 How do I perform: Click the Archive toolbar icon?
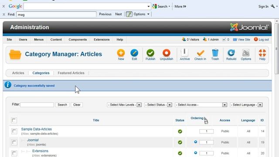click(184, 53)
